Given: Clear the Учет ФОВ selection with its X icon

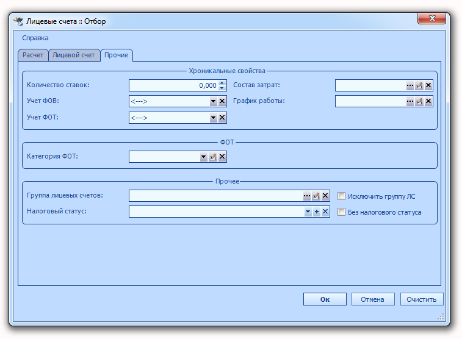Looking at the screenshot, I should click(x=222, y=102).
